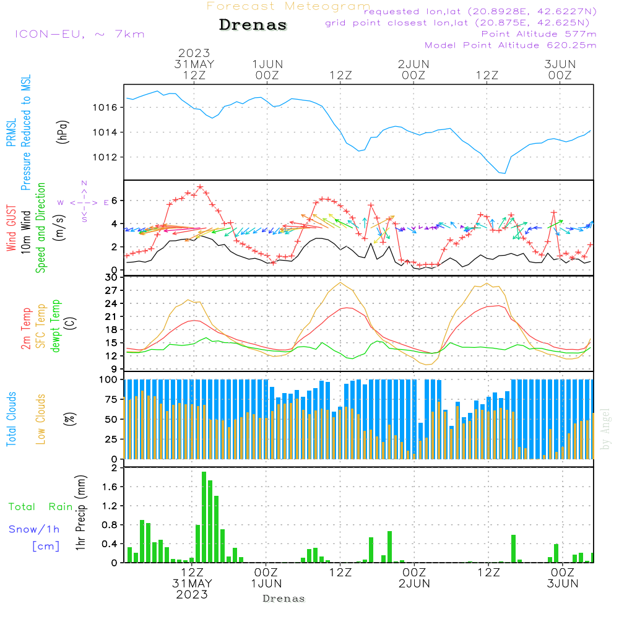
Task: Click the green 'dewpt Temp' label
Action: (x=55, y=326)
